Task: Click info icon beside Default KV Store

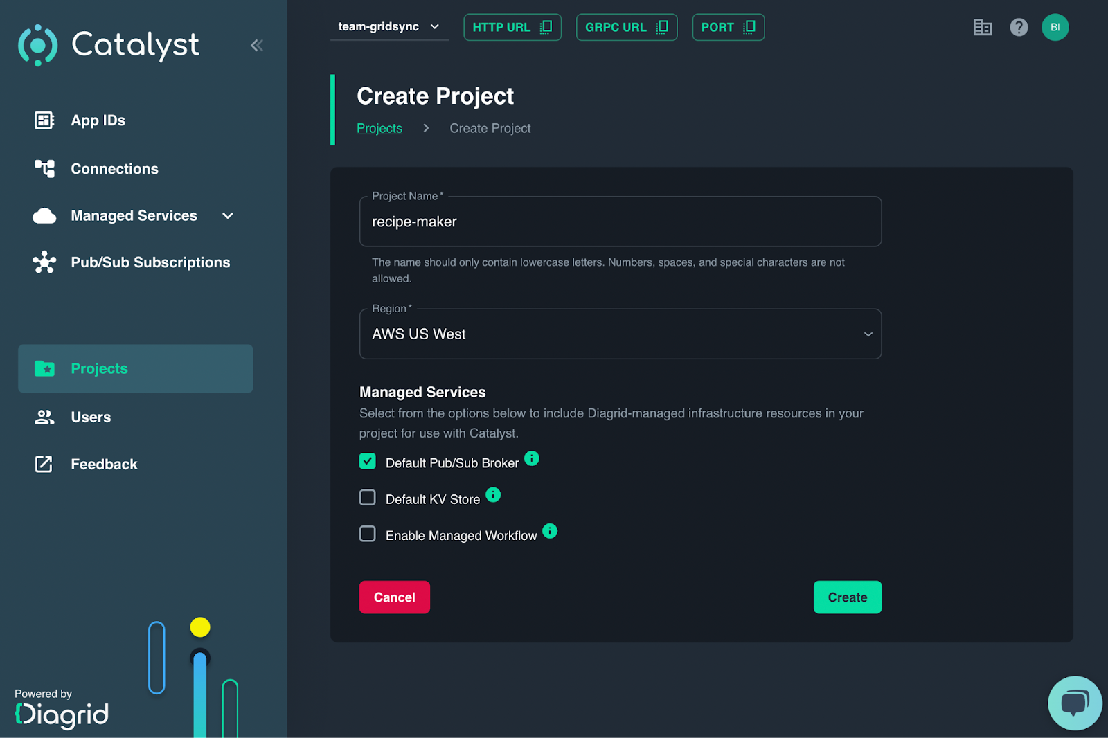Action: (x=492, y=495)
